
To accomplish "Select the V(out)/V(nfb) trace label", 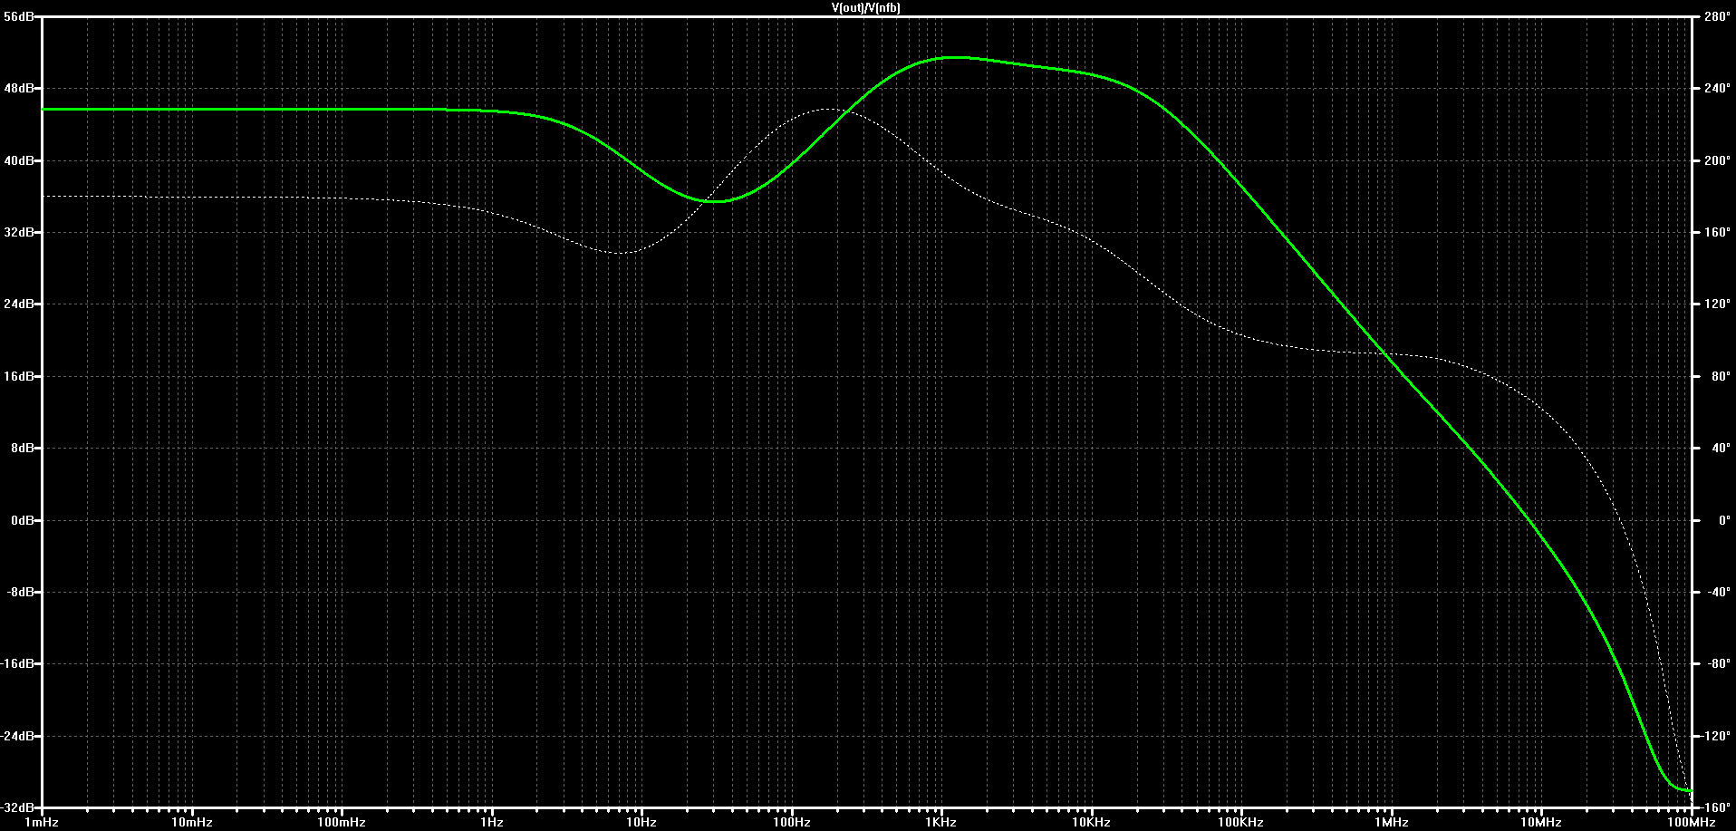I will click(x=865, y=7).
